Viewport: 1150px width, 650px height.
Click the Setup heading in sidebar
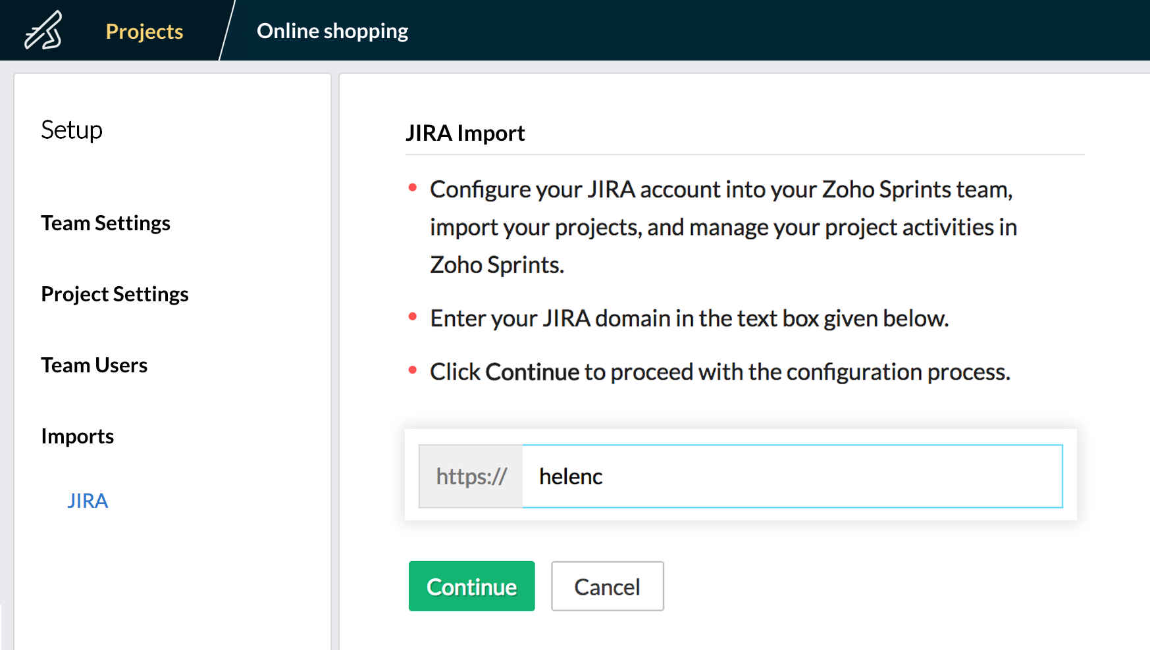point(72,130)
